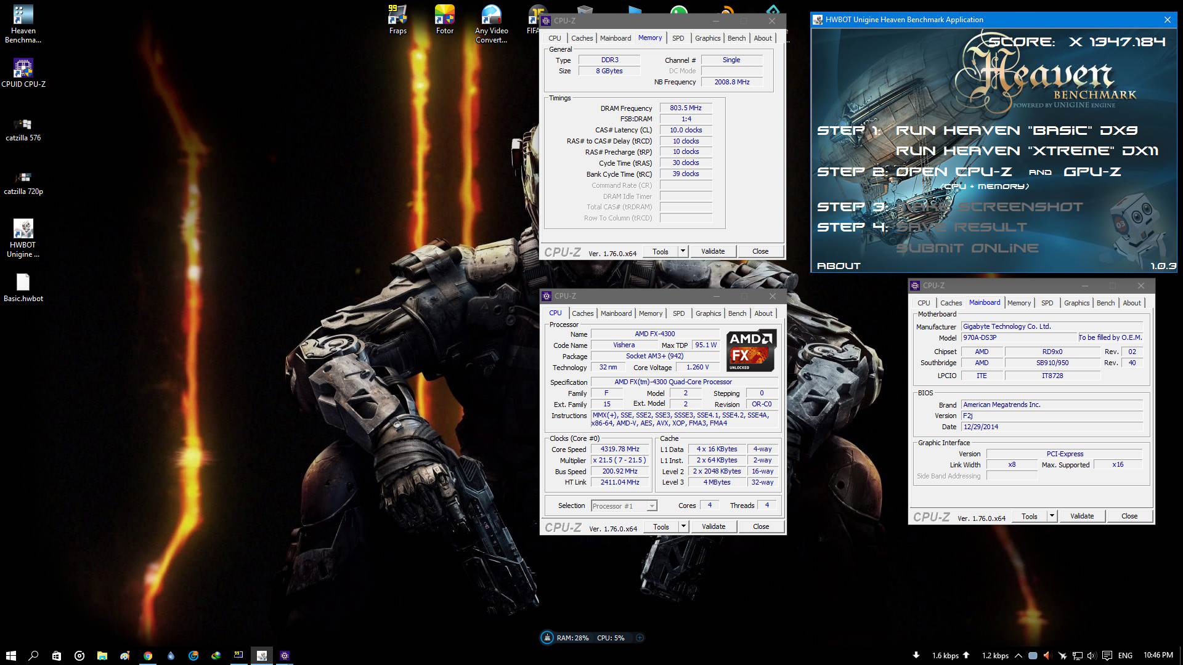Open the blue water-drop taskbar app
The width and height of the screenshot is (1183, 665).
click(171, 655)
